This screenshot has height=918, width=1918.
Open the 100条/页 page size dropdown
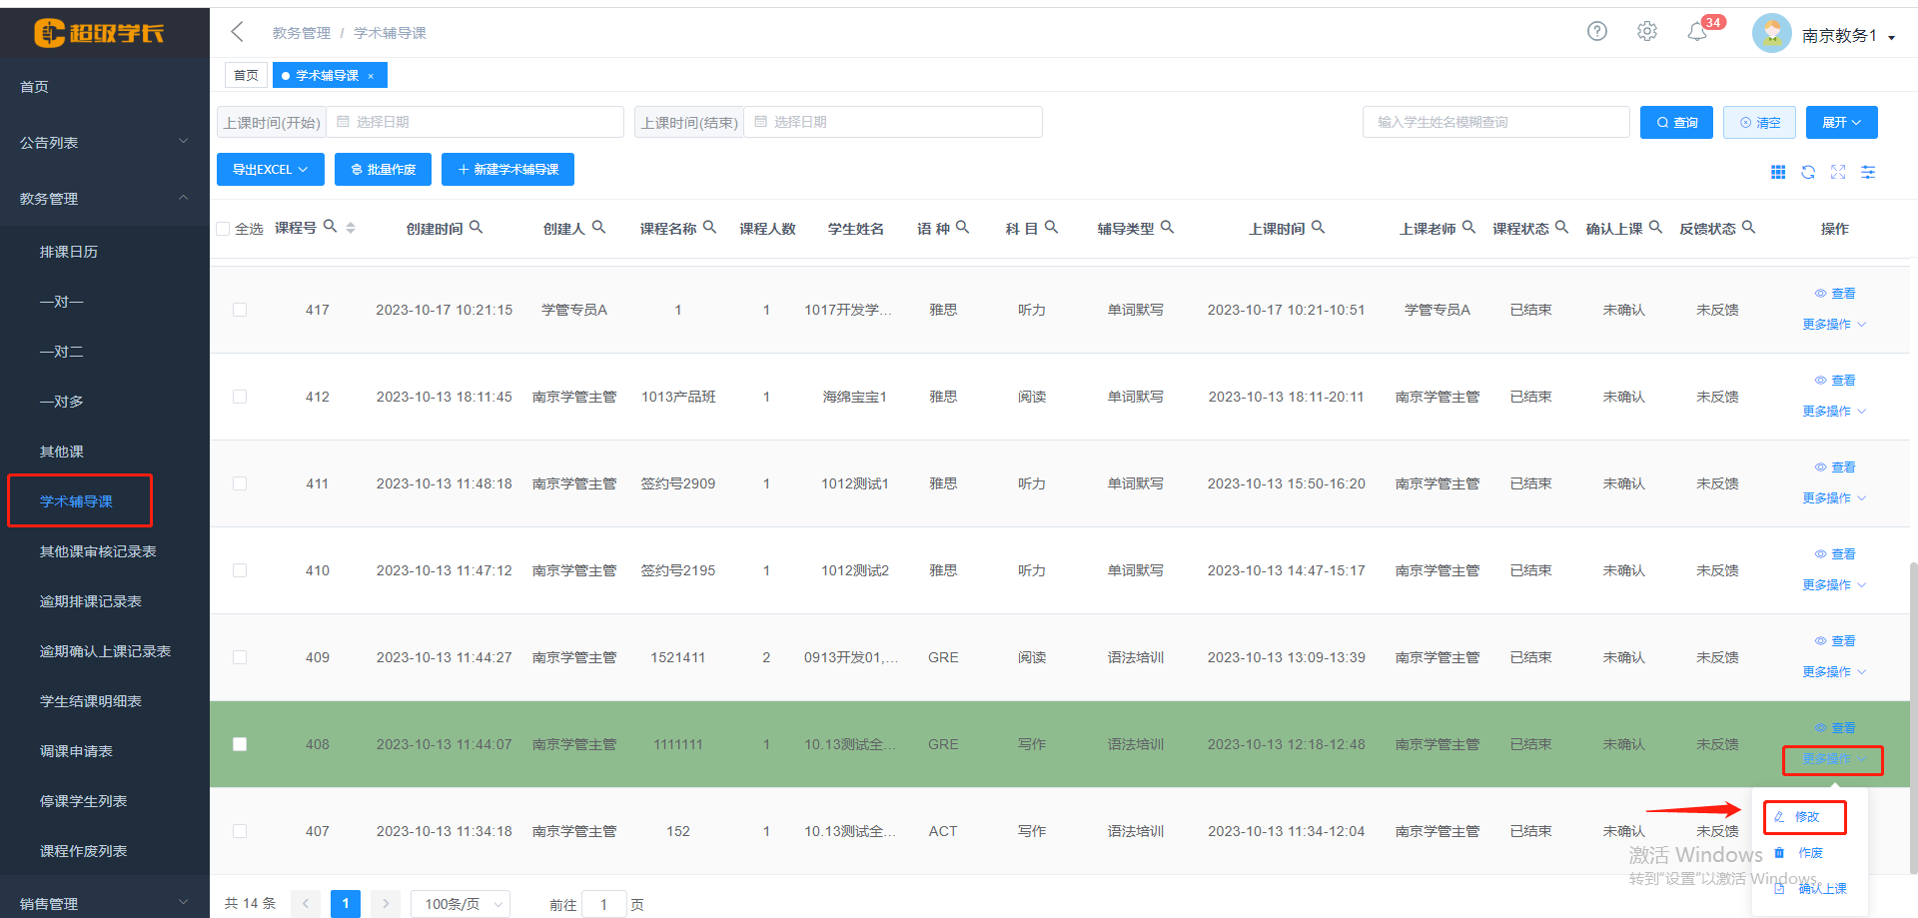461,904
